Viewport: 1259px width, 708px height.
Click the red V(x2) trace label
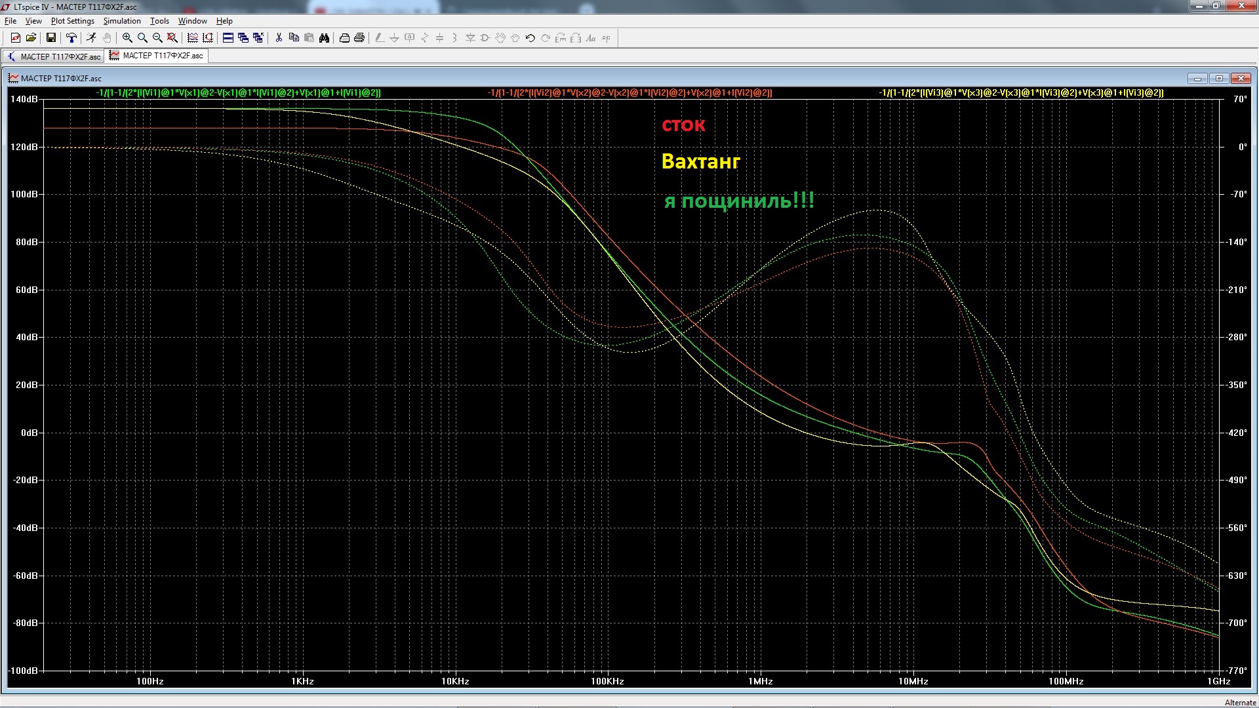click(629, 93)
